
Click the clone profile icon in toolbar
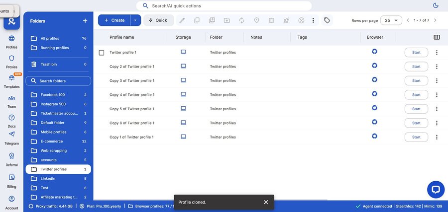click(x=197, y=20)
